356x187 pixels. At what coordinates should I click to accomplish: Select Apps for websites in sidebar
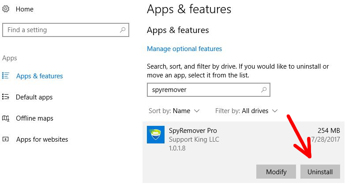[x=42, y=139]
